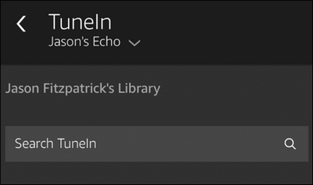Go back using the left arrow icon
The height and width of the screenshot is (185, 313).
click(x=21, y=24)
